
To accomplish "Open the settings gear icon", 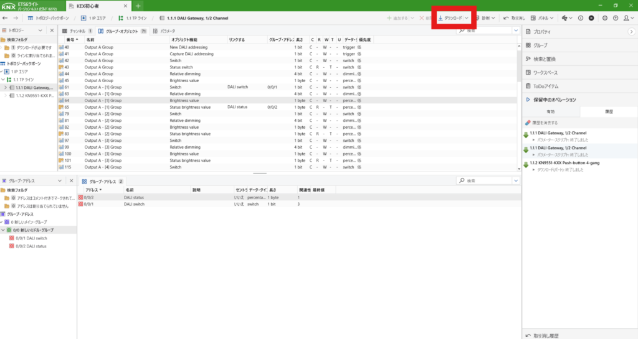I will pyautogui.click(x=605, y=18).
